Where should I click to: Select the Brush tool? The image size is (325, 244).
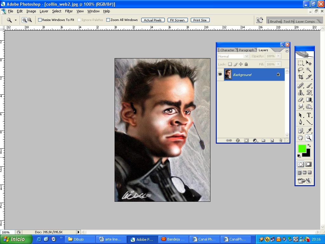tap(308, 85)
